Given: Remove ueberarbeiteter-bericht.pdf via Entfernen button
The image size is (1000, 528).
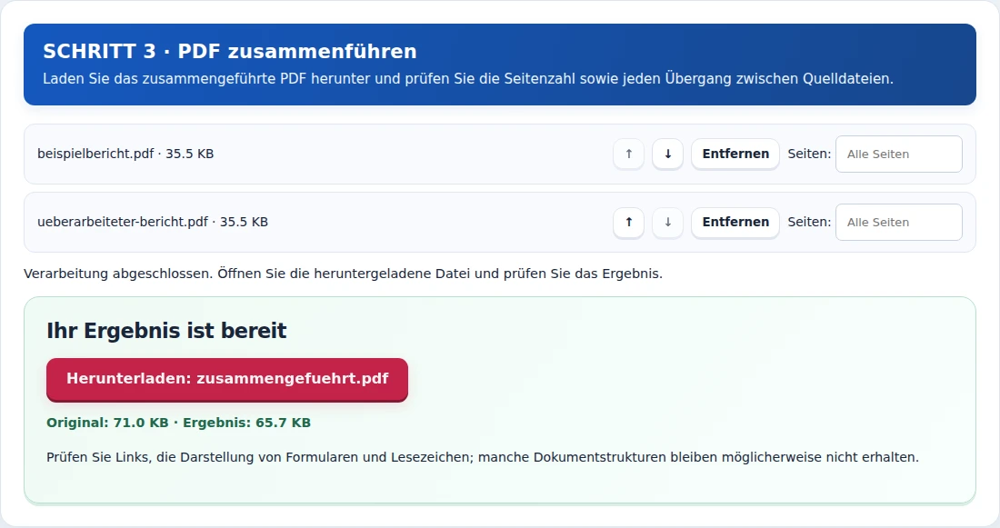Looking at the screenshot, I should click(x=735, y=222).
